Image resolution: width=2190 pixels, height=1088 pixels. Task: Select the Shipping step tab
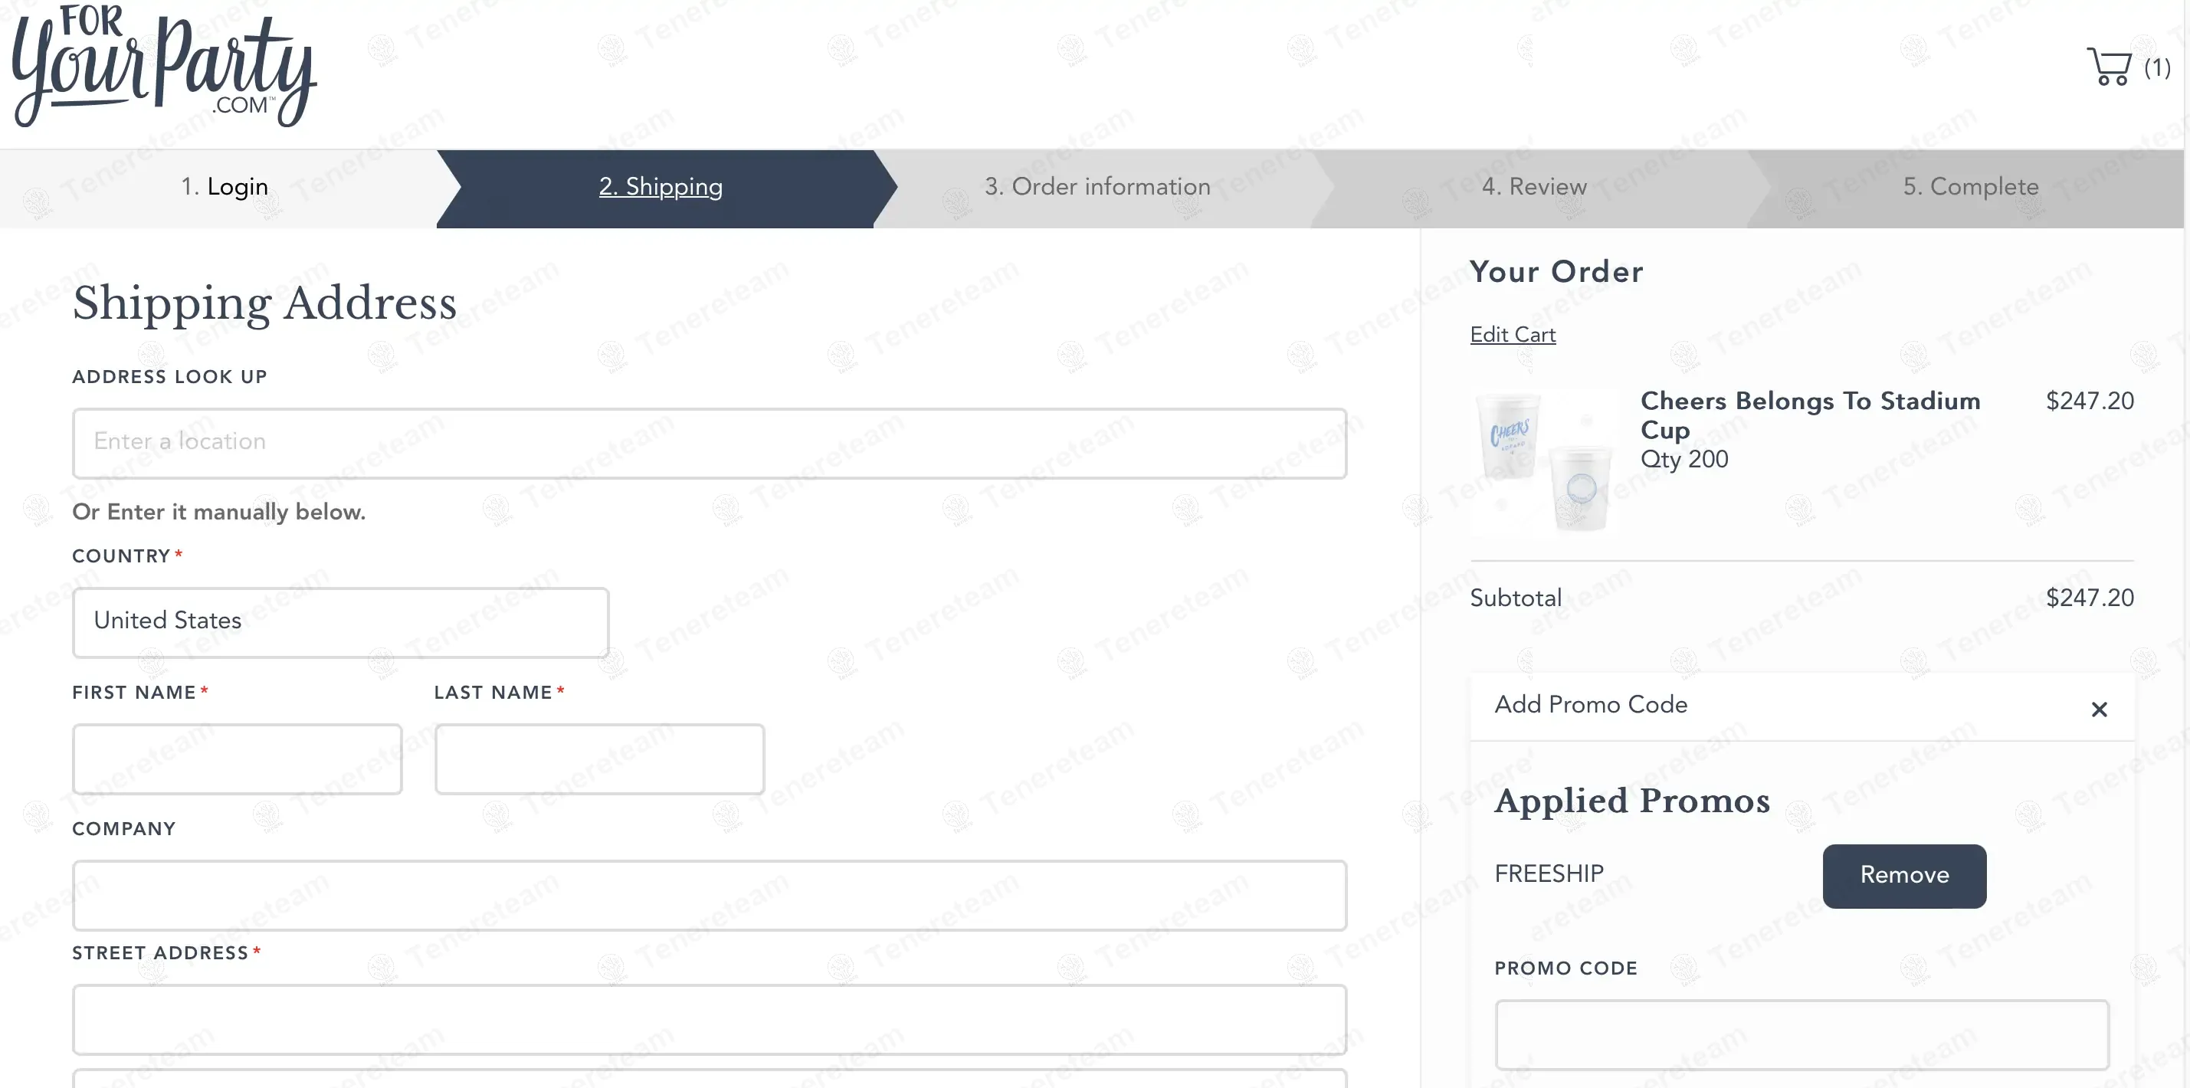click(661, 187)
